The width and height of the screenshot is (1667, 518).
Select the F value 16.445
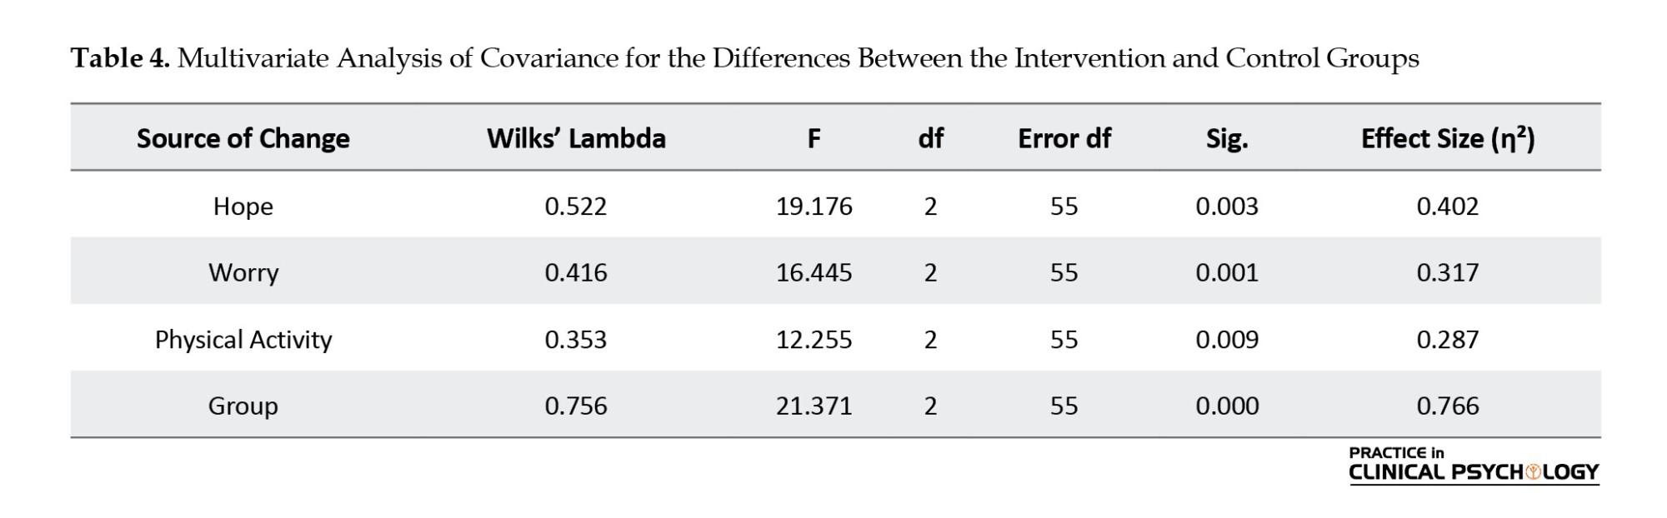813,273
